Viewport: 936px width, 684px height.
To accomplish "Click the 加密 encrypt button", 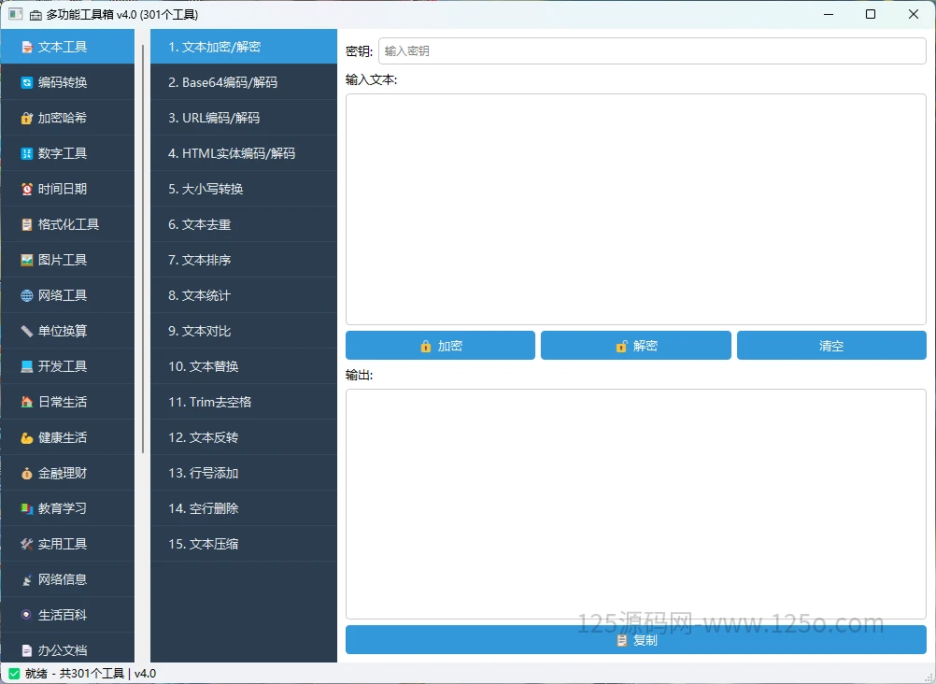I will pyautogui.click(x=440, y=346).
